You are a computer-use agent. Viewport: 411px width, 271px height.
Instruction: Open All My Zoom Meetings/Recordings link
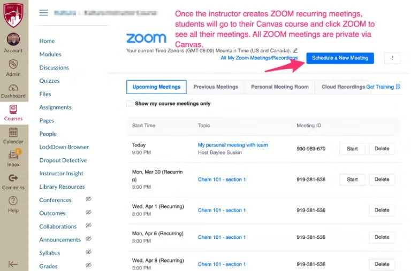point(259,58)
